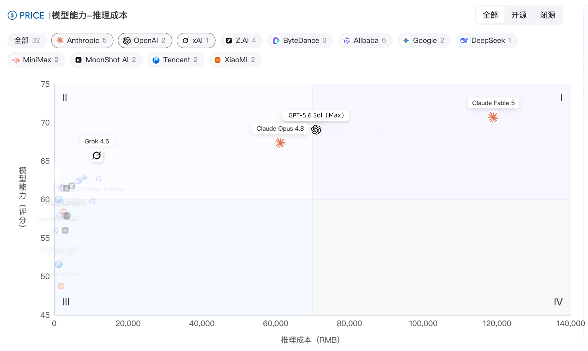Screen dimensions: 588x351
Task: Click the 推理成本 (RMB) x-axis title
Action: click(310, 340)
